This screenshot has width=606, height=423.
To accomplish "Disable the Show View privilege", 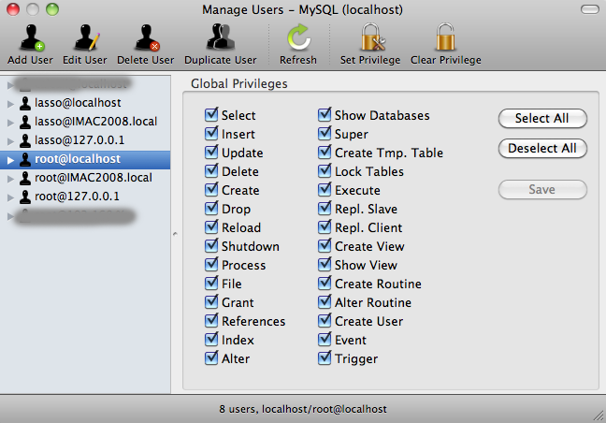I will (325, 265).
